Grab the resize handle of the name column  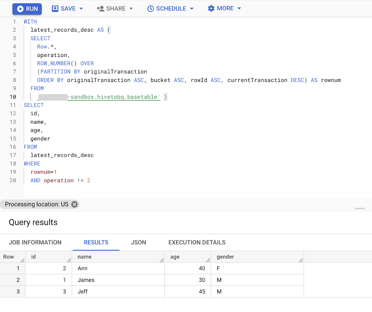click(162, 260)
